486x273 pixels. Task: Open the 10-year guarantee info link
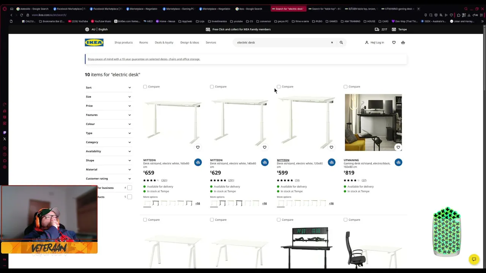click(x=144, y=59)
